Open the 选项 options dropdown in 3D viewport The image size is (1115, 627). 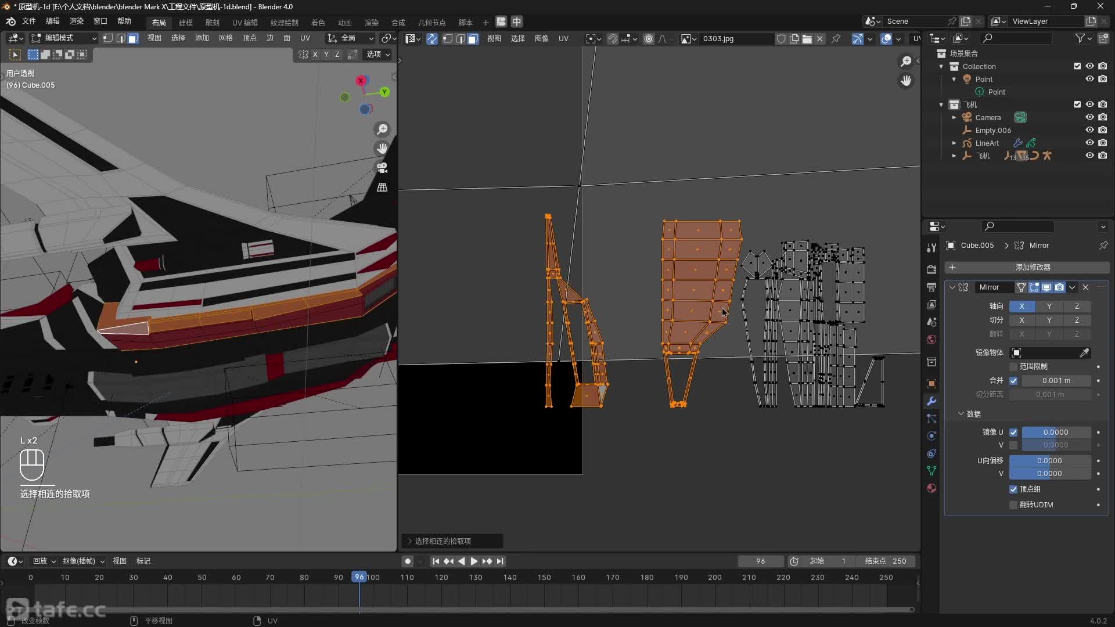coord(378,55)
